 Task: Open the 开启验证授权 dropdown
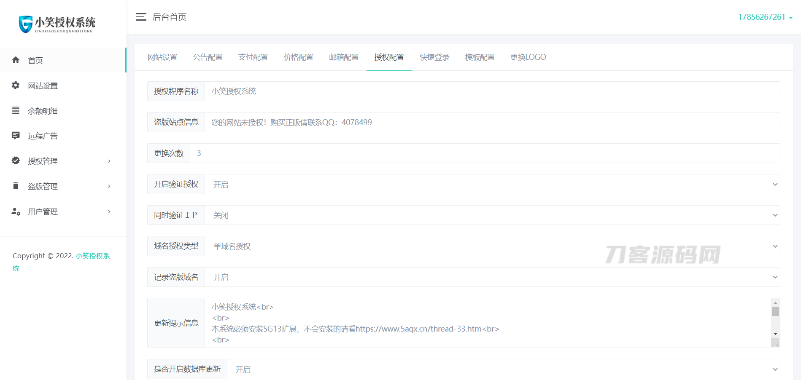(492, 184)
